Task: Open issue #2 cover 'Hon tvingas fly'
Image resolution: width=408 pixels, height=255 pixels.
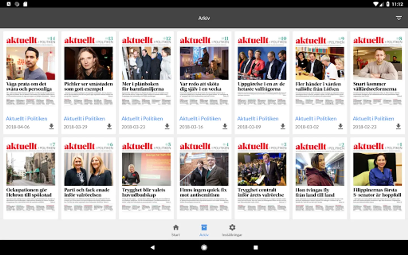Action: click(x=320, y=177)
